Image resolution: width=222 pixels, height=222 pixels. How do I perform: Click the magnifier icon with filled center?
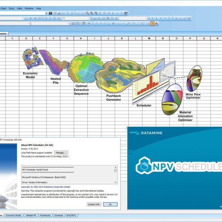92,13
